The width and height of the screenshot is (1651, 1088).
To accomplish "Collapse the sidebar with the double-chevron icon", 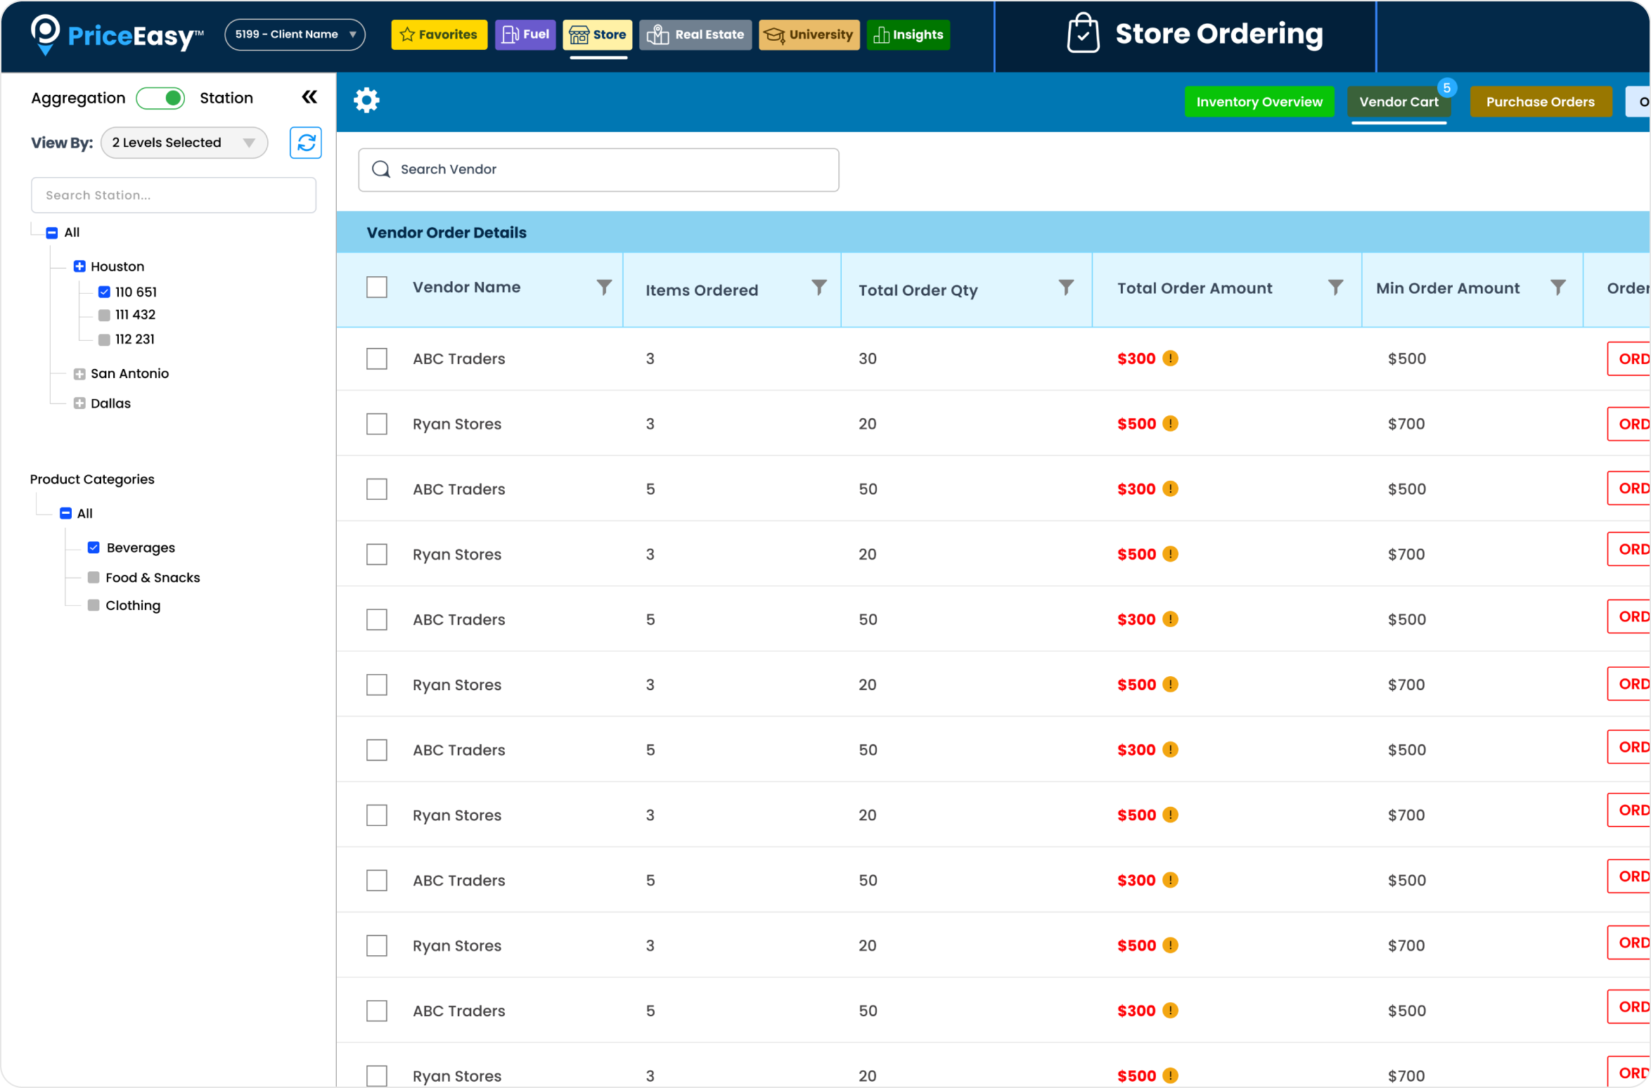I will coord(309,98).
